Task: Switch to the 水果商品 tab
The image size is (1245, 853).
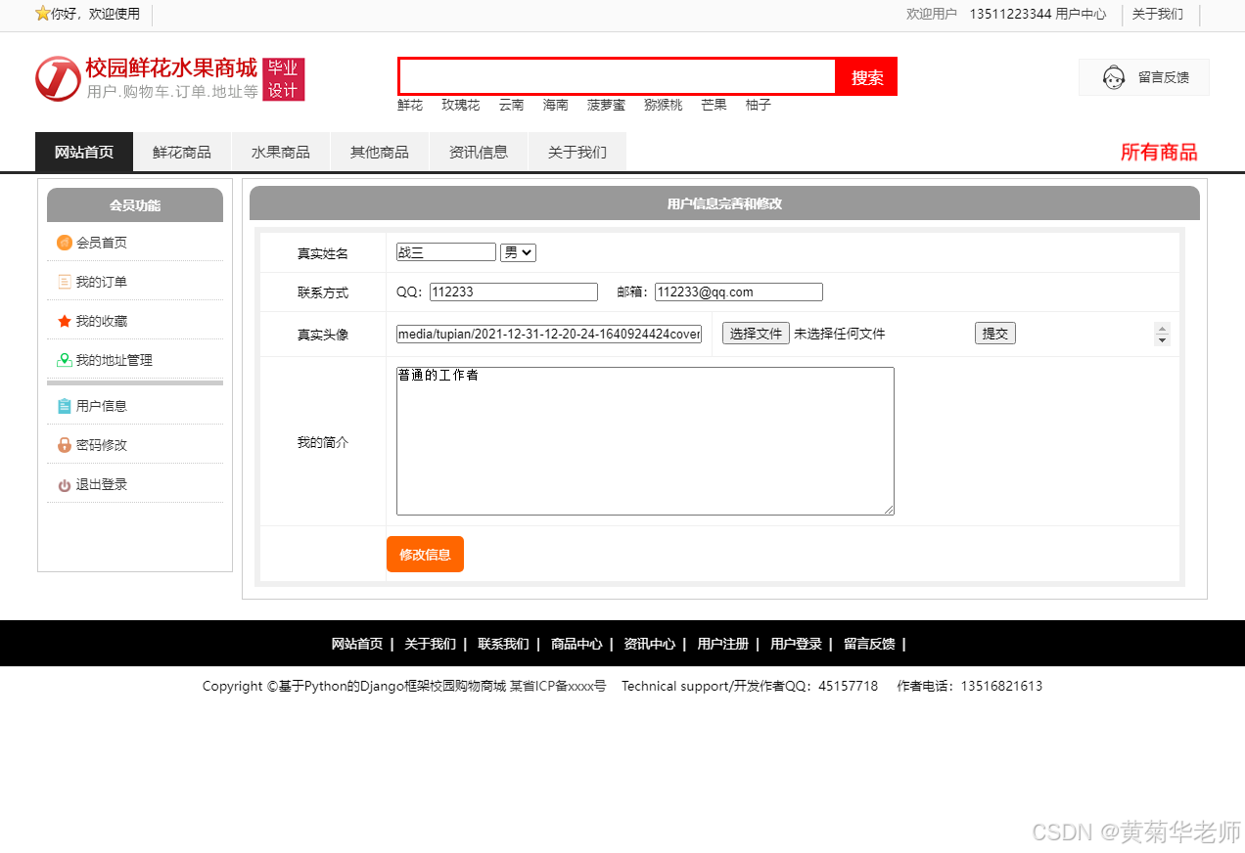Action: click(x=281, y=152)
